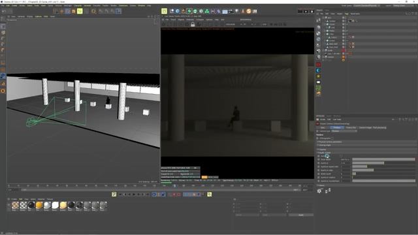Toggle the Orthographic checkbox
The height and width of the screenshot is (235, 418).
[x=332, y=138]
